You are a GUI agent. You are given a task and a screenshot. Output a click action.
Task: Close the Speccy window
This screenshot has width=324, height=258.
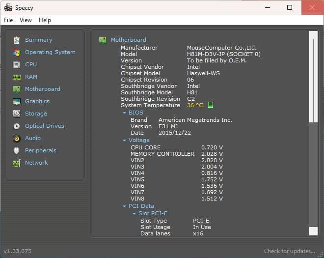point(312,7)
